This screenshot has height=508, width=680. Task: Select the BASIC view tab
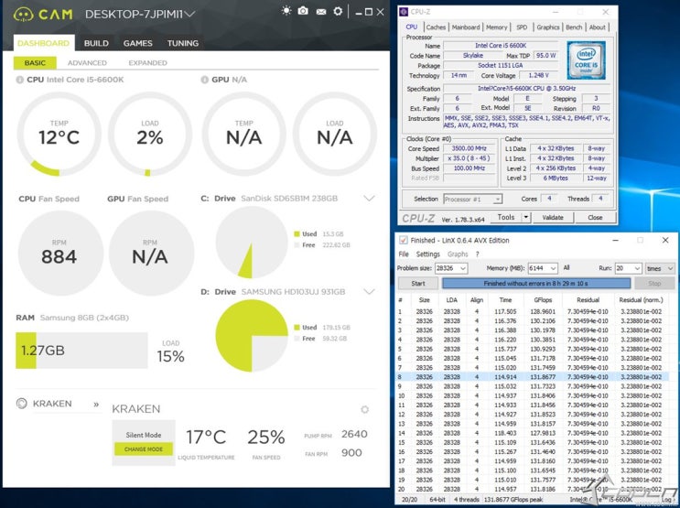(x=35, y=63)
